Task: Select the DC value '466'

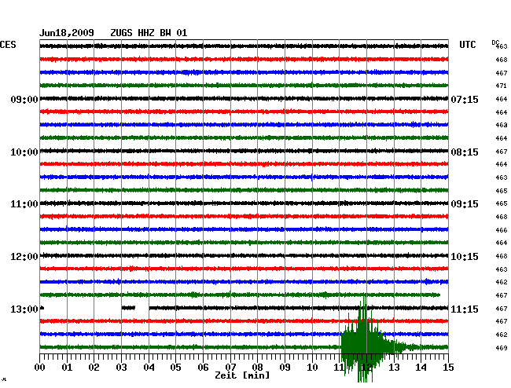Action: point(502,230)
